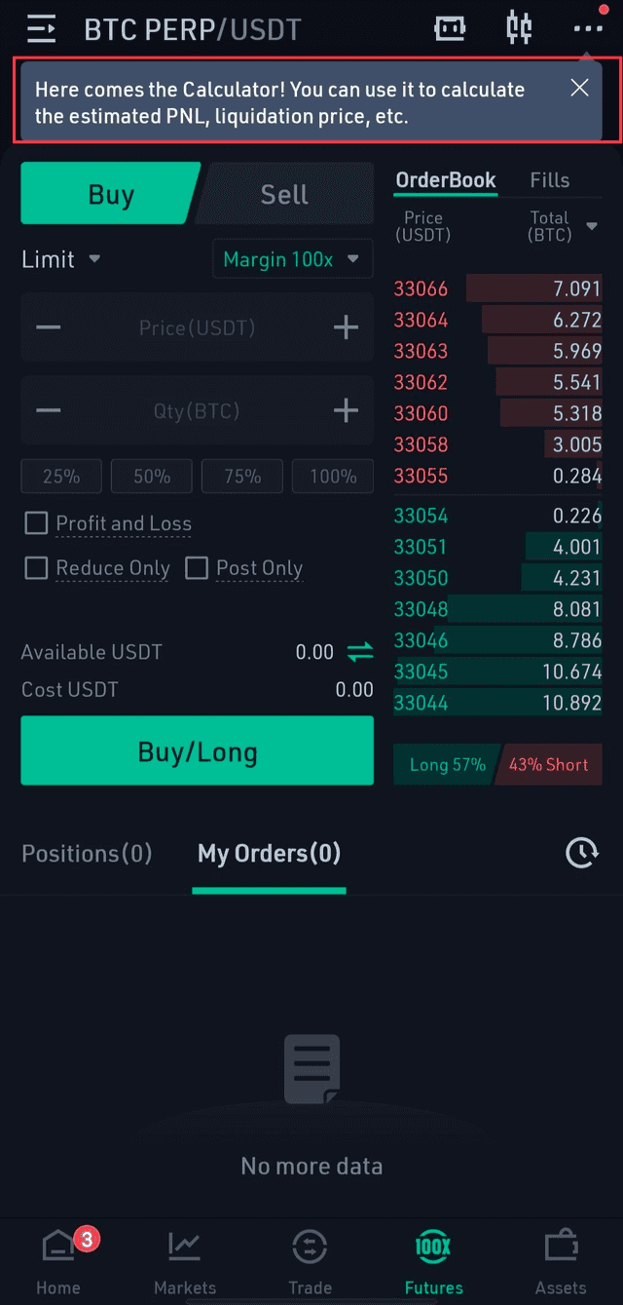623x1305 pixels.
Task: Tick the Post Only checkbox
Action: coord(197,568)
